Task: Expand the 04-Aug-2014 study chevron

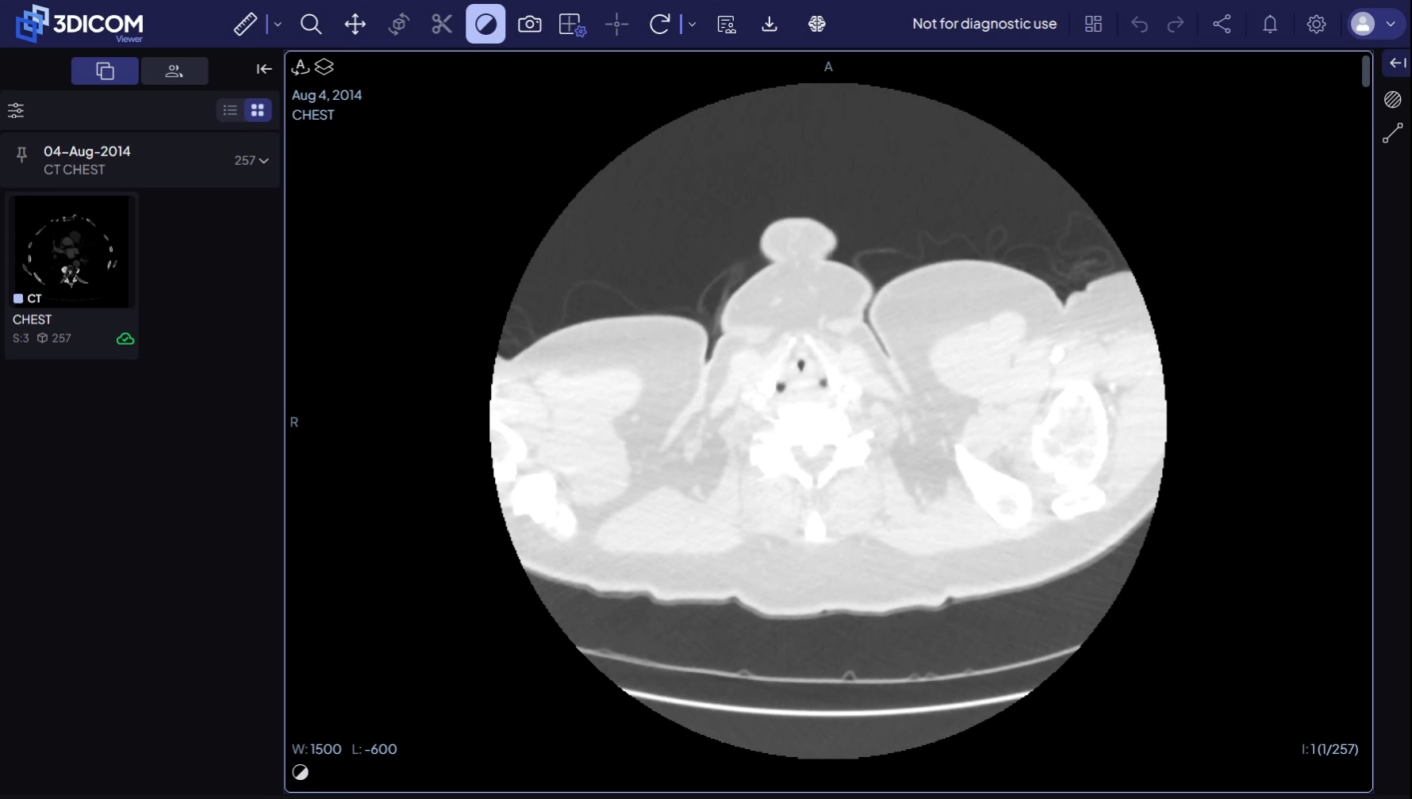Action: click(264, 160)
